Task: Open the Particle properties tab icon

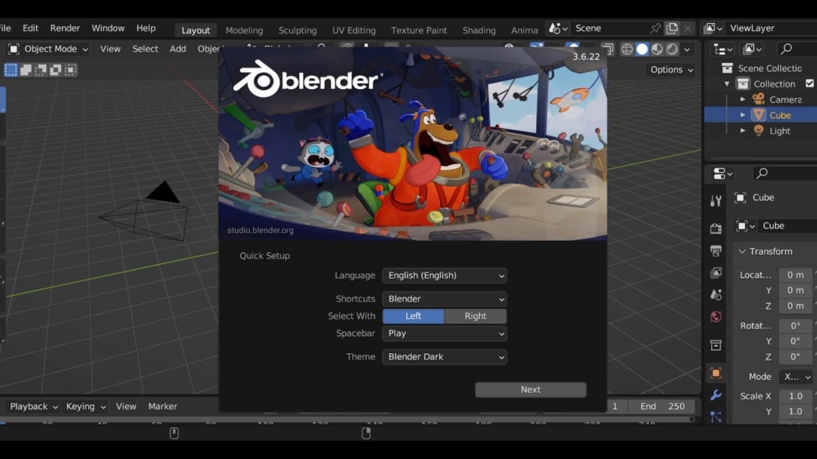Action: click(716, 417)
